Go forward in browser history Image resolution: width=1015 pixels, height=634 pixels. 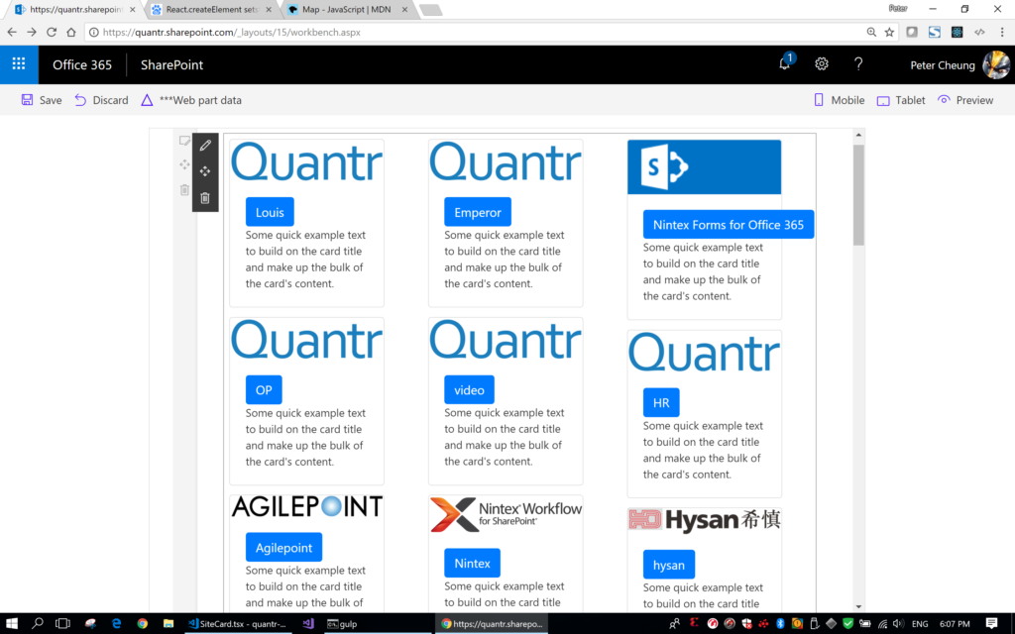point(31,32)
